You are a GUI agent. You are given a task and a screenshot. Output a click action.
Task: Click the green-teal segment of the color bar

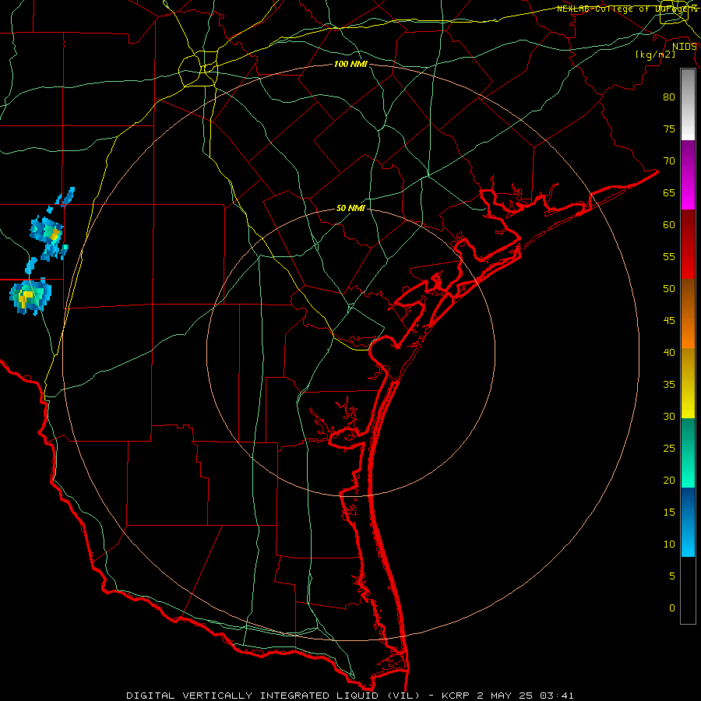coord(688,453)
